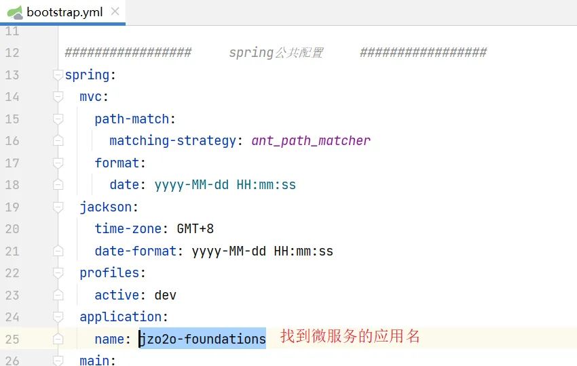Viewport: 577px width, 366px height.
Task: Collapse the jackson section fold marker
Action: point(58,207)
